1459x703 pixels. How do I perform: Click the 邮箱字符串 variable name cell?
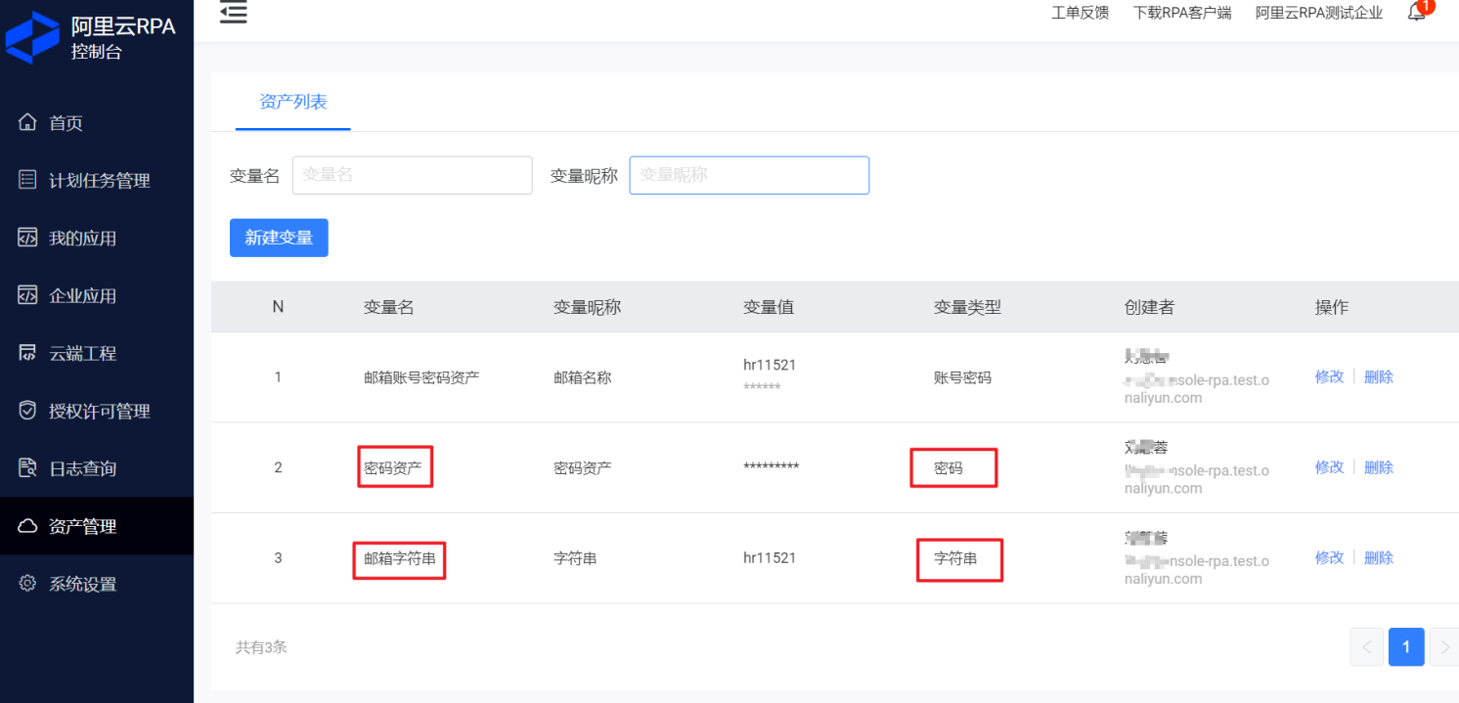400,558
